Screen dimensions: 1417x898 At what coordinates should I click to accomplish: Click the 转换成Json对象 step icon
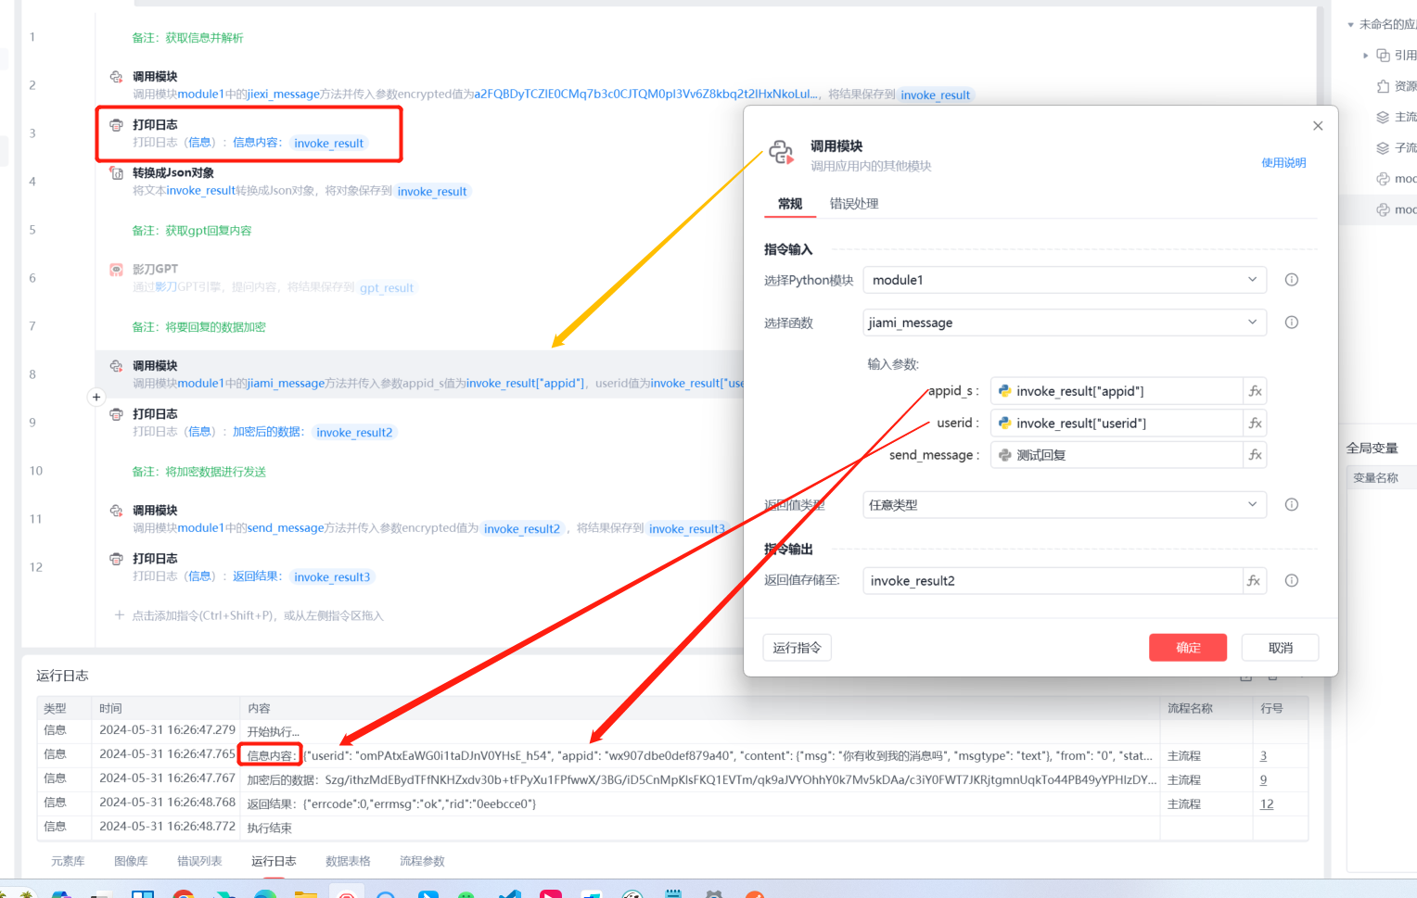(x=116, y=173)
